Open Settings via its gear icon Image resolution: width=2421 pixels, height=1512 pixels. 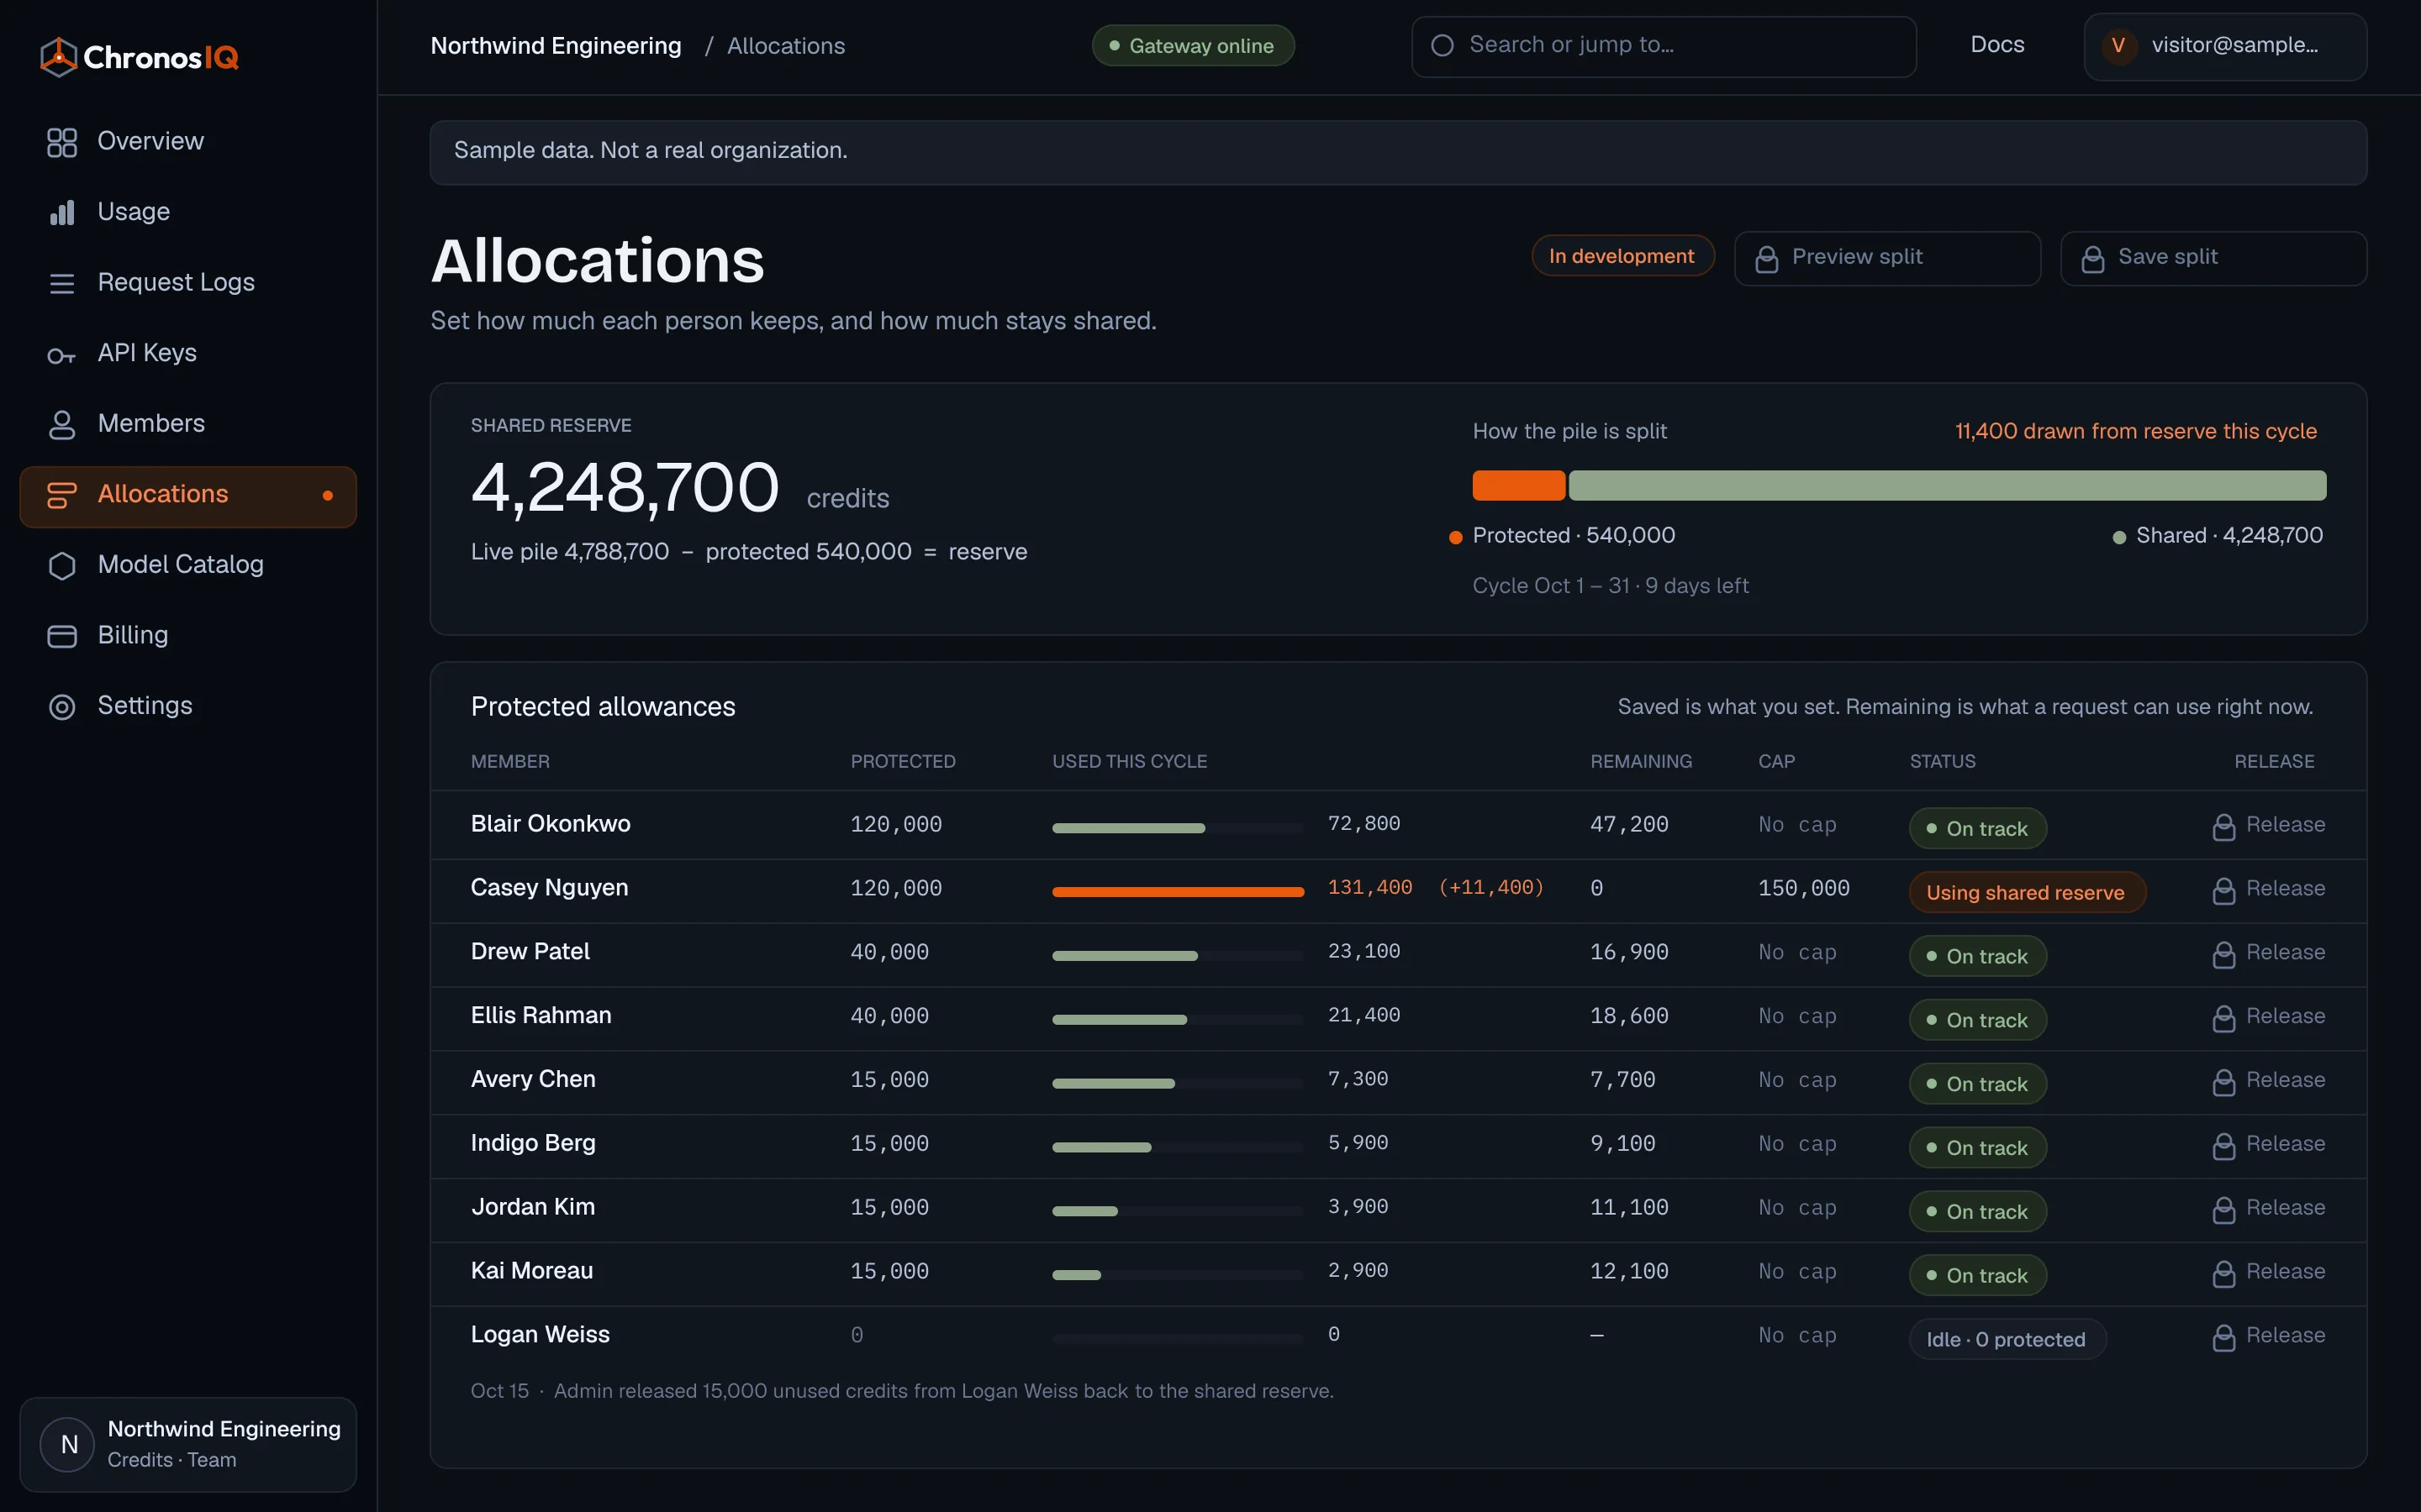point(62,707)
